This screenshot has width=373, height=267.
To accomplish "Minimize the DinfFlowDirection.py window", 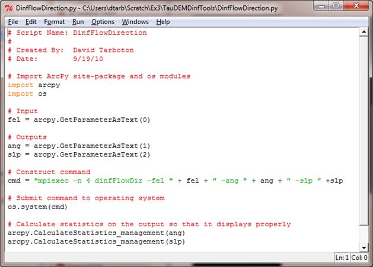I will [x=321, y=6].
